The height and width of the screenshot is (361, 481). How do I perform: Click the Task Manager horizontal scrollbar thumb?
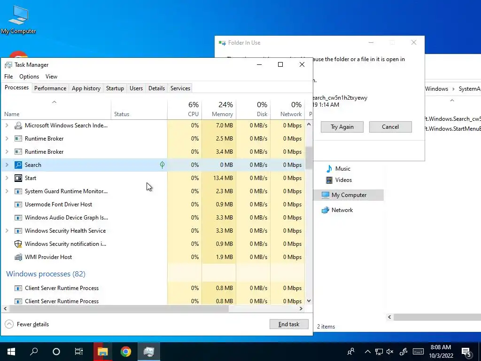tap(119, 309)
